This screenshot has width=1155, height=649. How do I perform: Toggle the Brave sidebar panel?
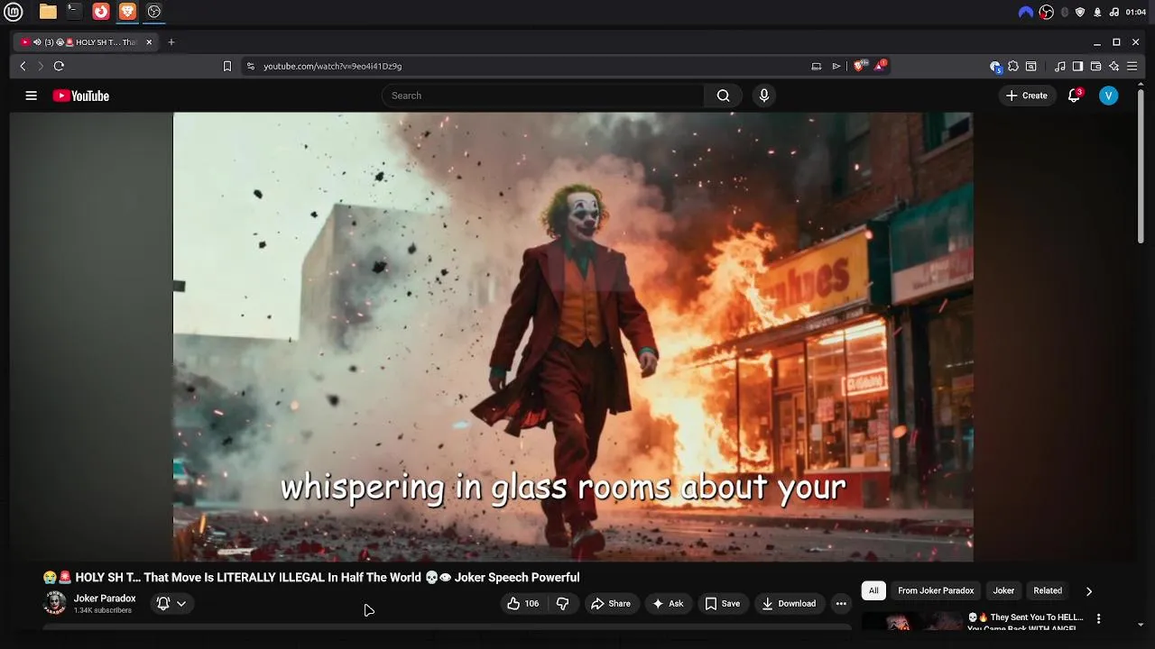[1077, 66]
